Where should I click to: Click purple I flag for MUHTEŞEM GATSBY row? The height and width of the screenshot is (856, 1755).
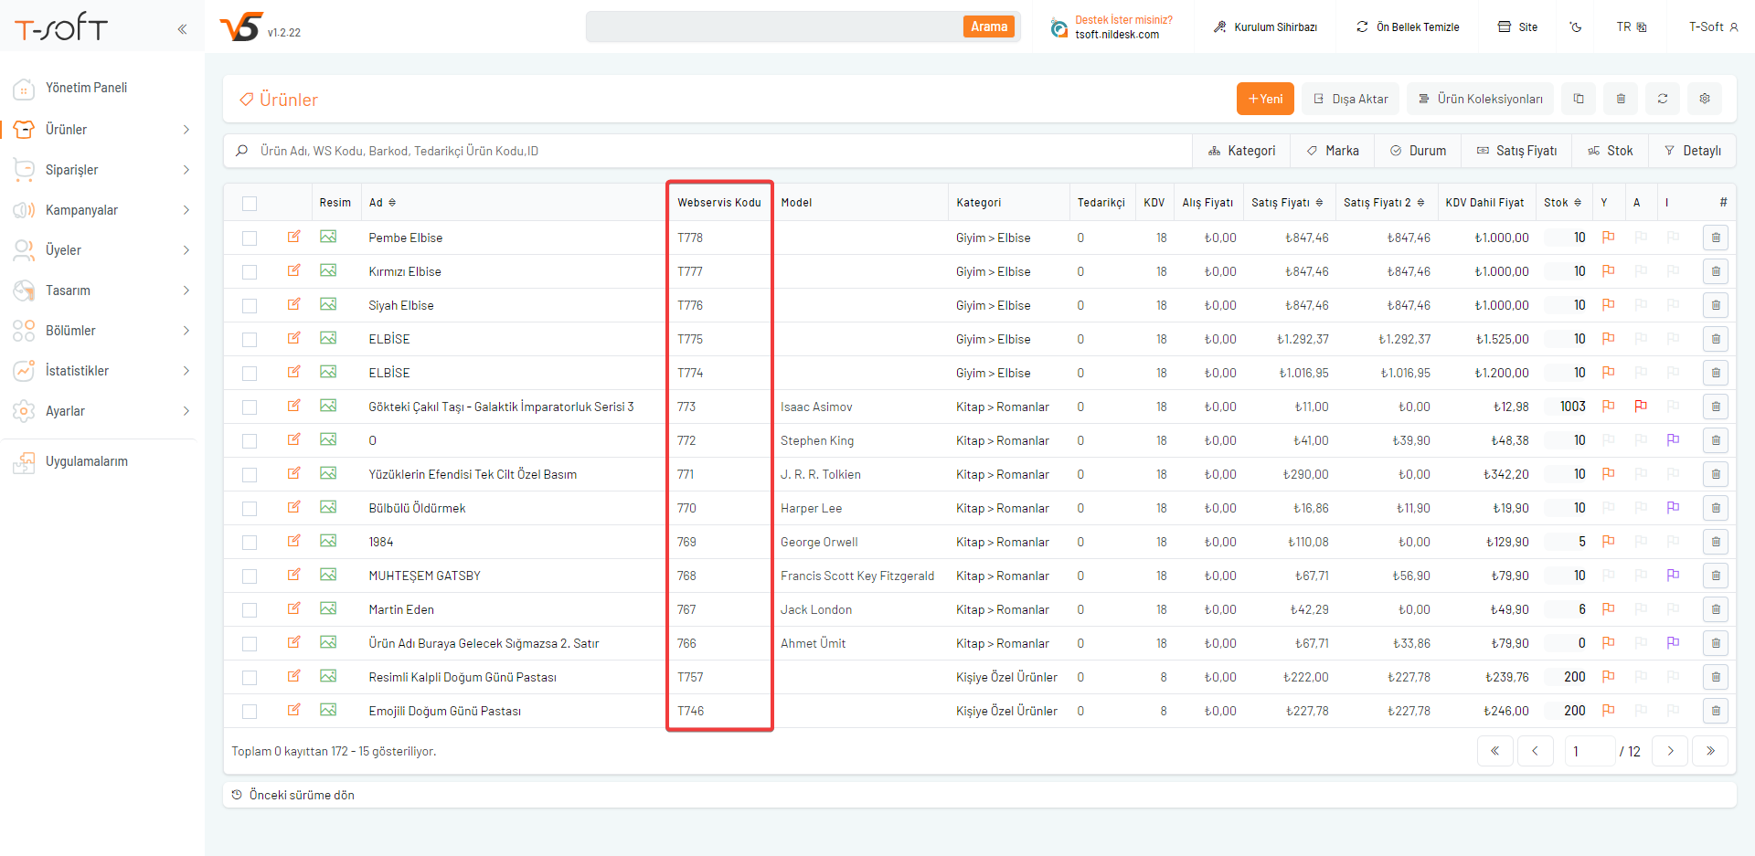pos(1673,576)
